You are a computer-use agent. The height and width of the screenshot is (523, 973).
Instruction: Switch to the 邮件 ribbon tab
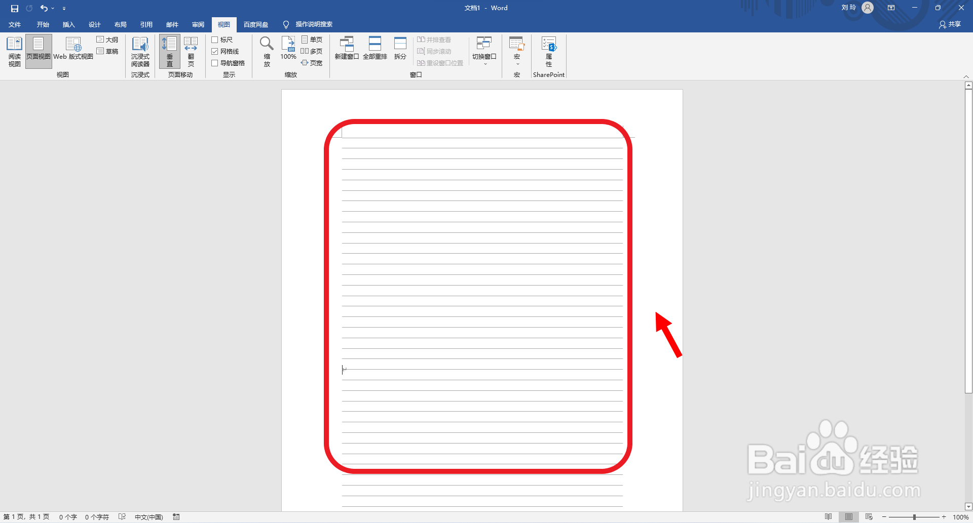pyautogui.click(x=172, y=24)
